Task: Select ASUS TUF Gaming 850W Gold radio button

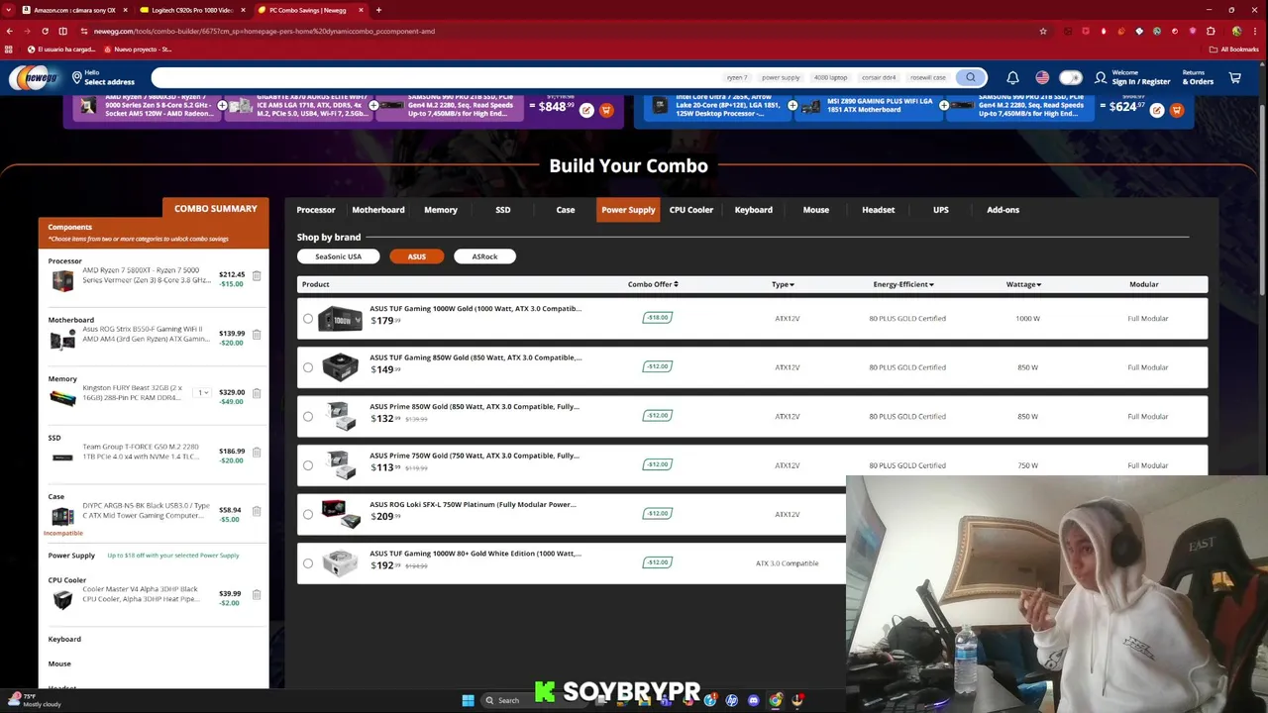Action: pyautogui.click(x=308, y=367)
